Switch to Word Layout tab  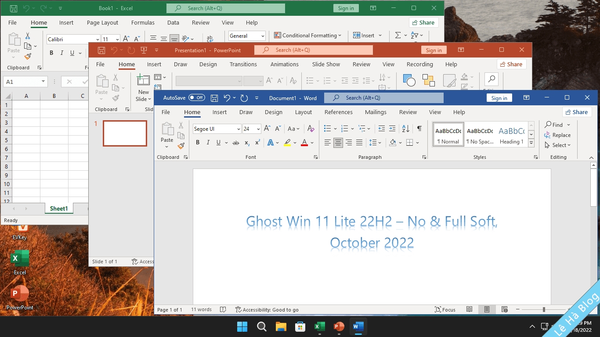click(x=303, y=112)
